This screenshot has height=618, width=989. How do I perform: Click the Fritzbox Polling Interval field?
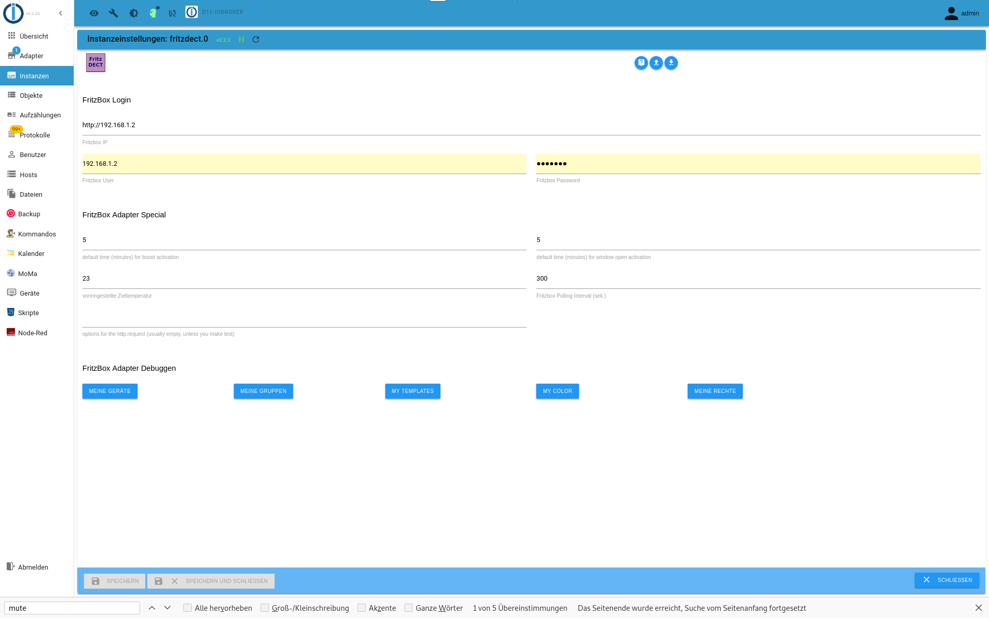click(x=758, y=279)
